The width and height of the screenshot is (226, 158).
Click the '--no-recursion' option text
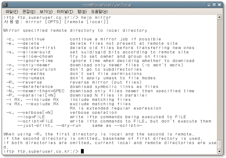[37, 69]
